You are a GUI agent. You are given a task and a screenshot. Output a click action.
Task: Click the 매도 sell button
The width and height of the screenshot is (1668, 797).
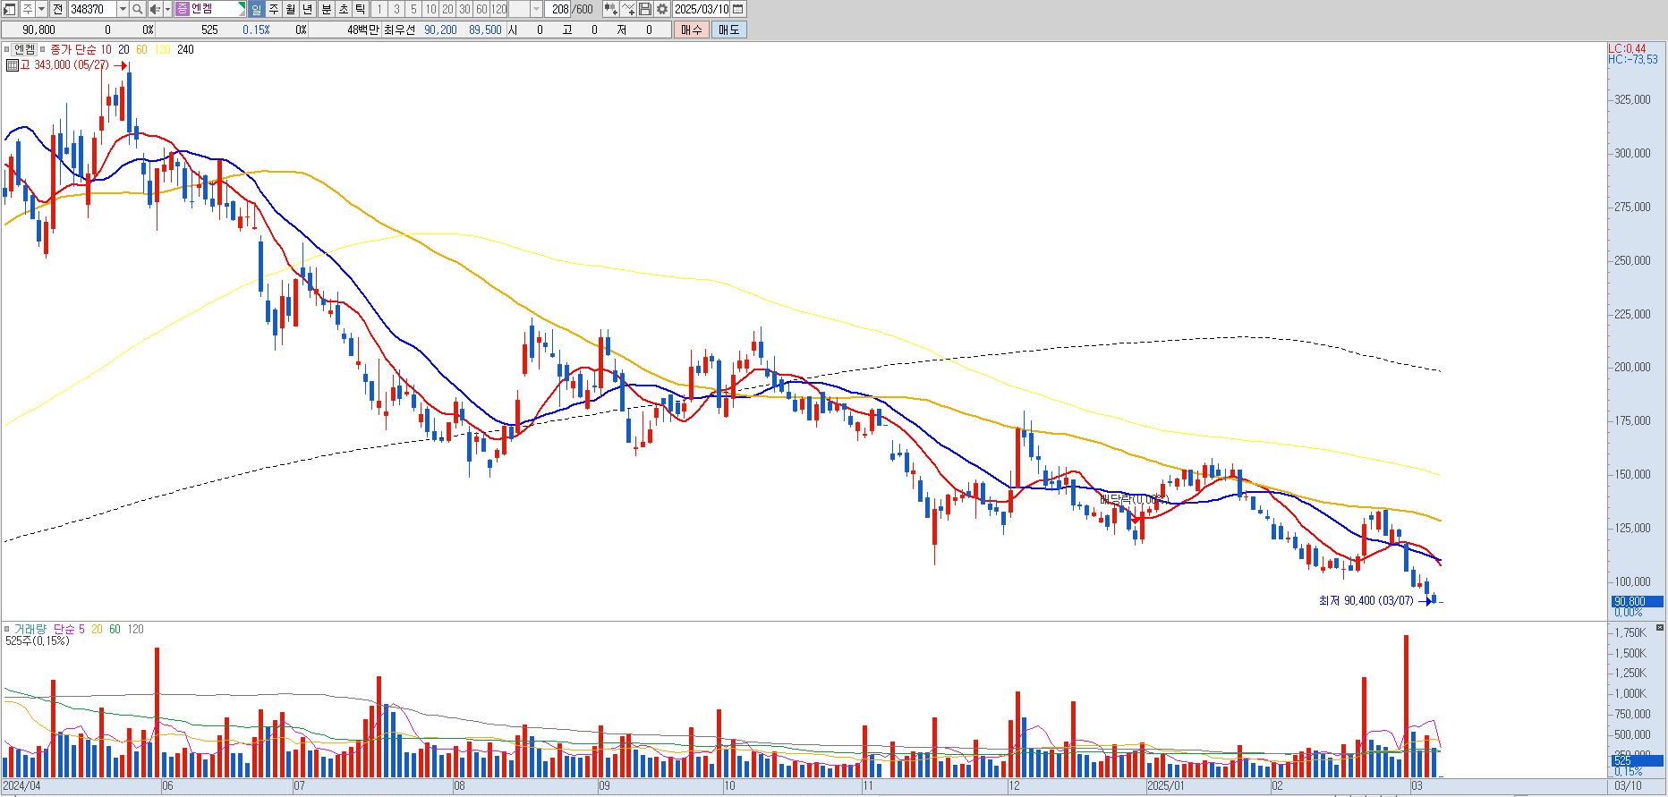tap(729, 30)
